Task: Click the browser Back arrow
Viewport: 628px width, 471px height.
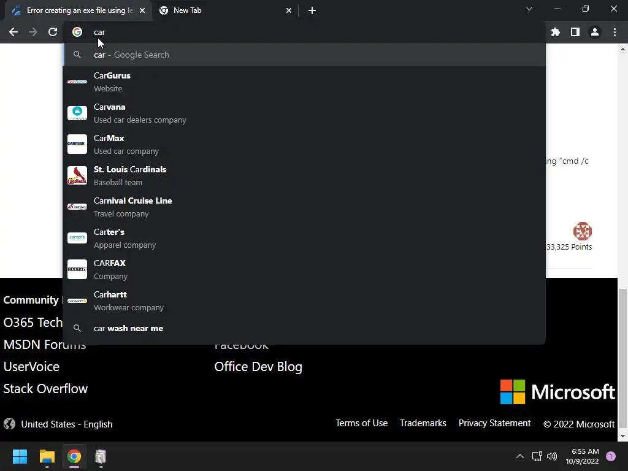Action: pos(13,32)
